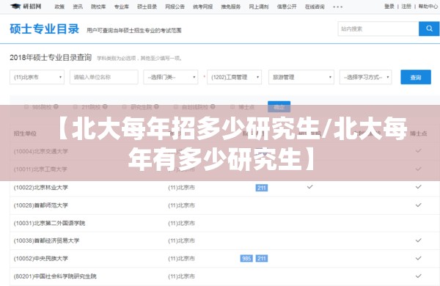This screenshot has width=440, height=286.
Task: Open (10052)中央民族大学 in the results
Action: pos(41,258)
